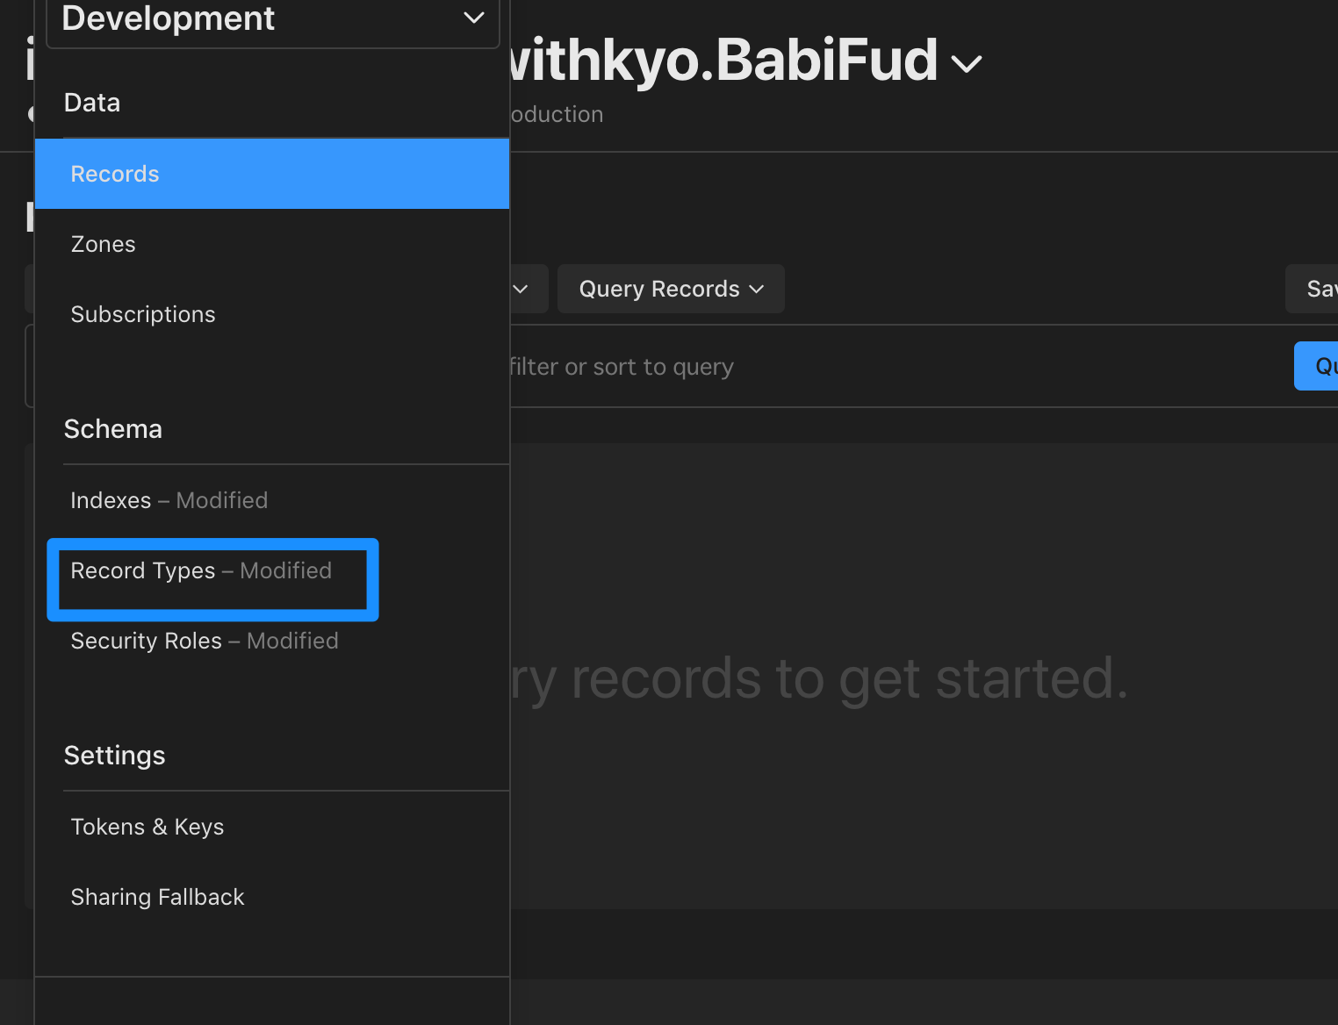The height and width of the screenshot is (1025, 1338).
Task: Expand the withkyo.BabiFud container selector
Action: click(967, 62)
